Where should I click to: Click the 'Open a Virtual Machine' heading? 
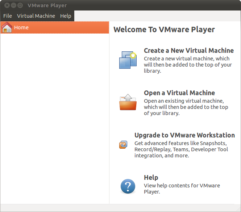pos(179,93)
